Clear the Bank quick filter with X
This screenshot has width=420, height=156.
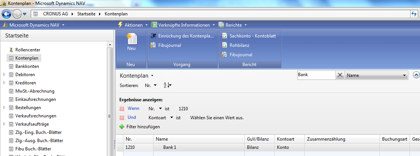click(340, 75)
